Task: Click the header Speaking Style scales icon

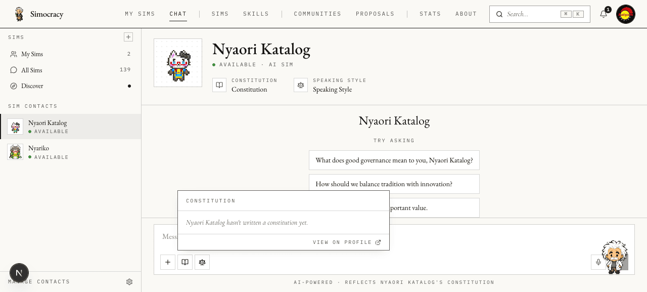Action: click(301, 85)
